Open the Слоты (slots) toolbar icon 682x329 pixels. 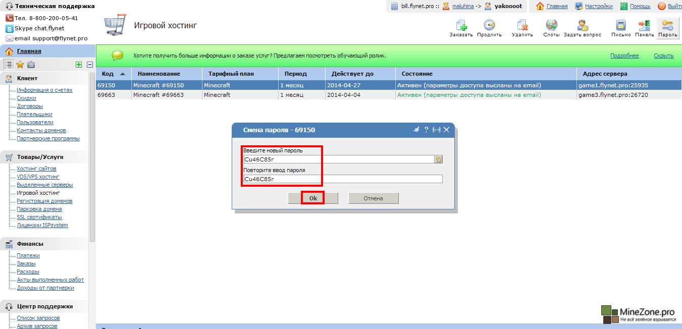click(x=551, y=25)
